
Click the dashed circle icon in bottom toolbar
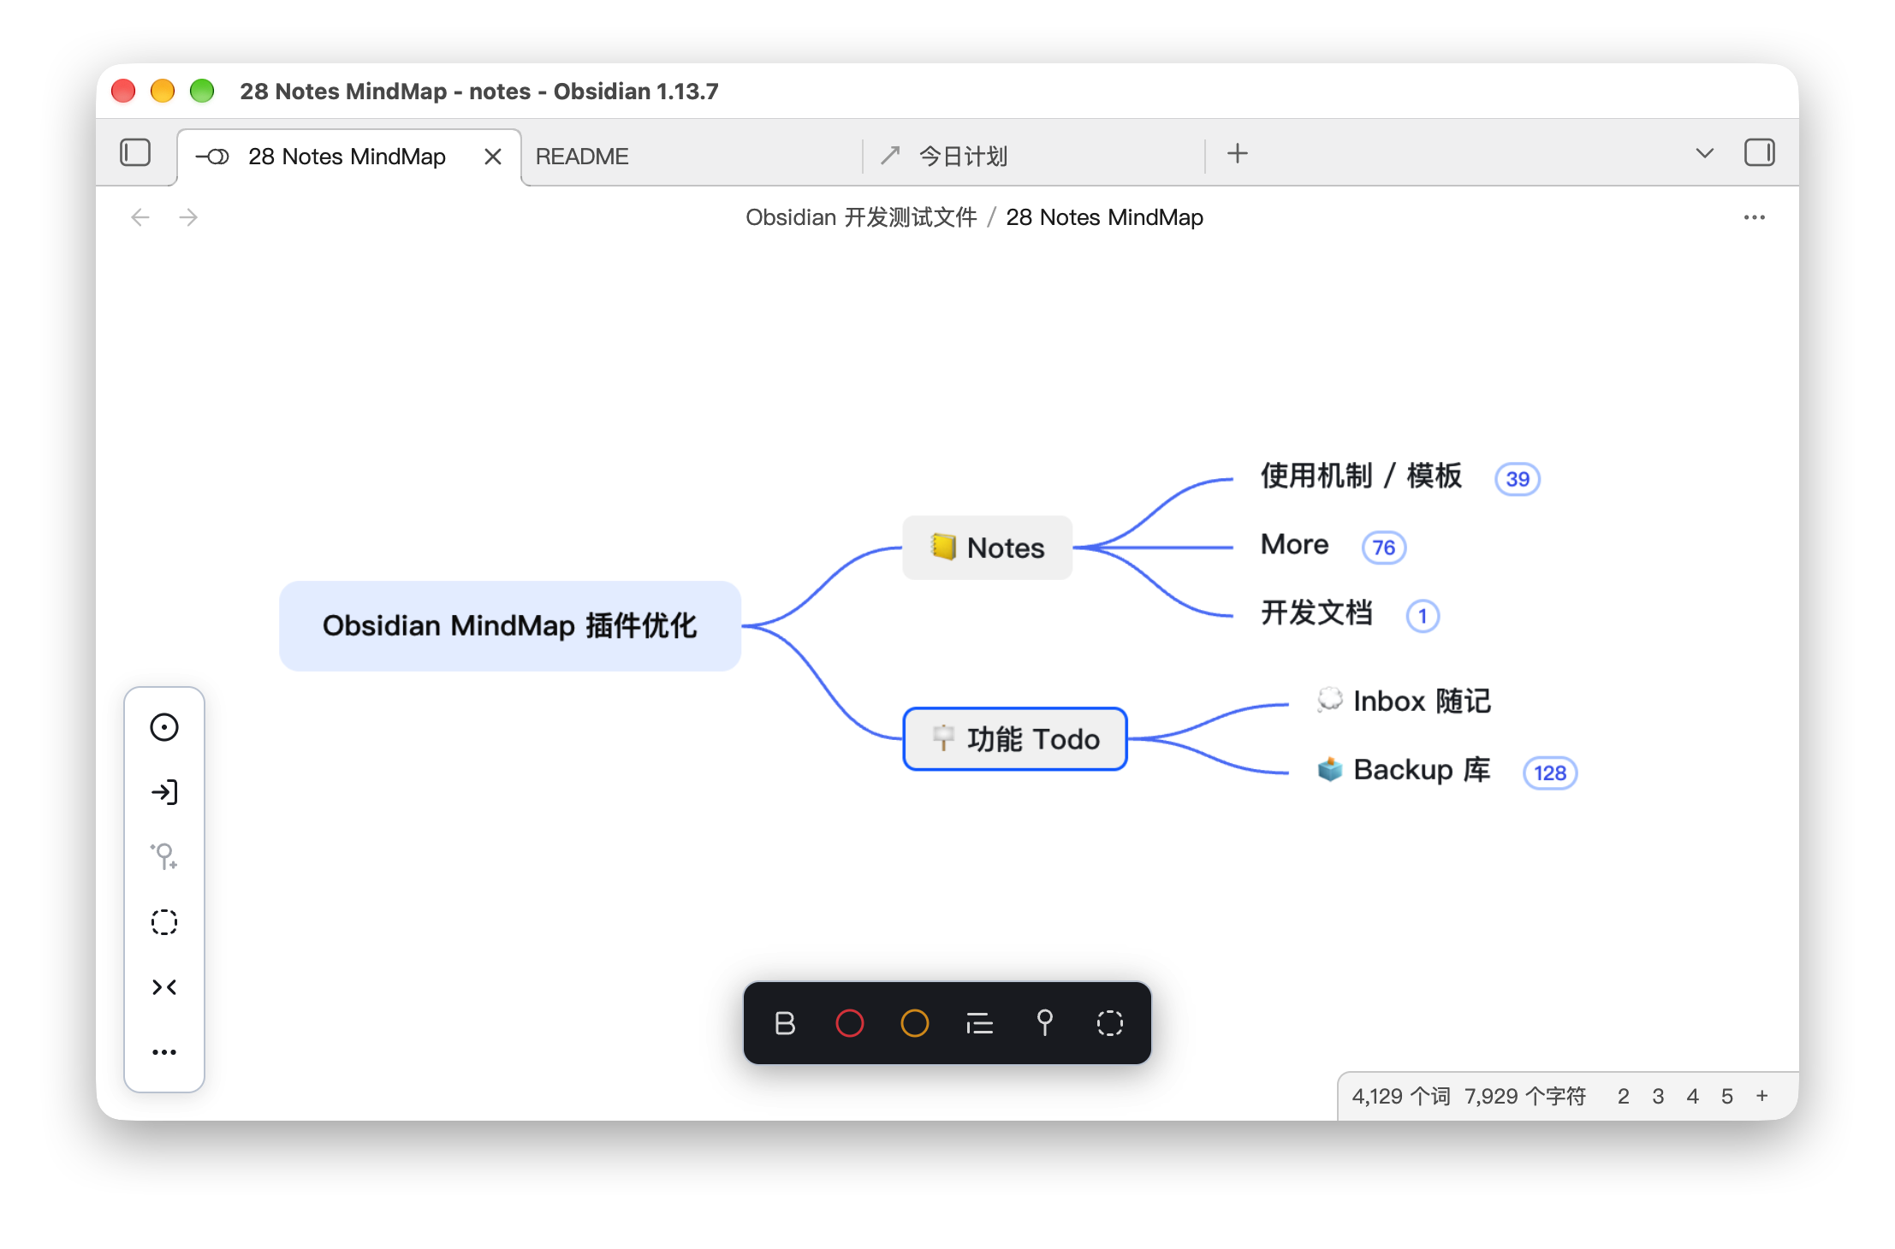[1110, 1023]
